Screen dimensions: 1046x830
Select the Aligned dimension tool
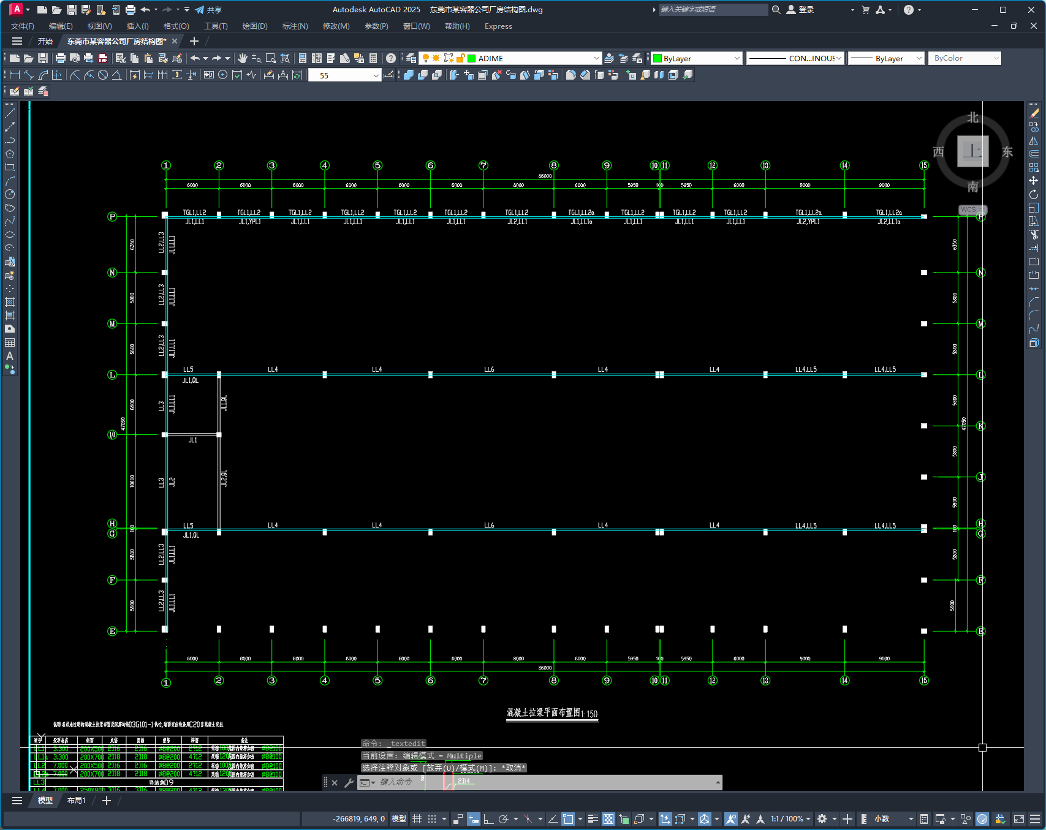click(x=29, y=75)
